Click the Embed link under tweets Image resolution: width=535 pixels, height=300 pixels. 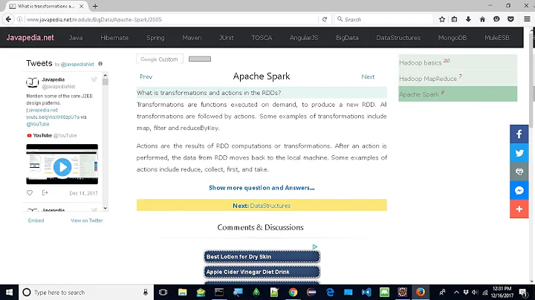click(36, 221)
